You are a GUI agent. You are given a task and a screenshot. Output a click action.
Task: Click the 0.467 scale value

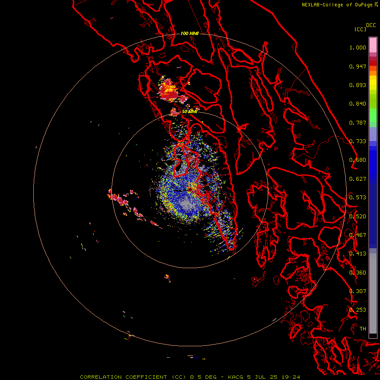pyautogui.click(x=358, y=235)
